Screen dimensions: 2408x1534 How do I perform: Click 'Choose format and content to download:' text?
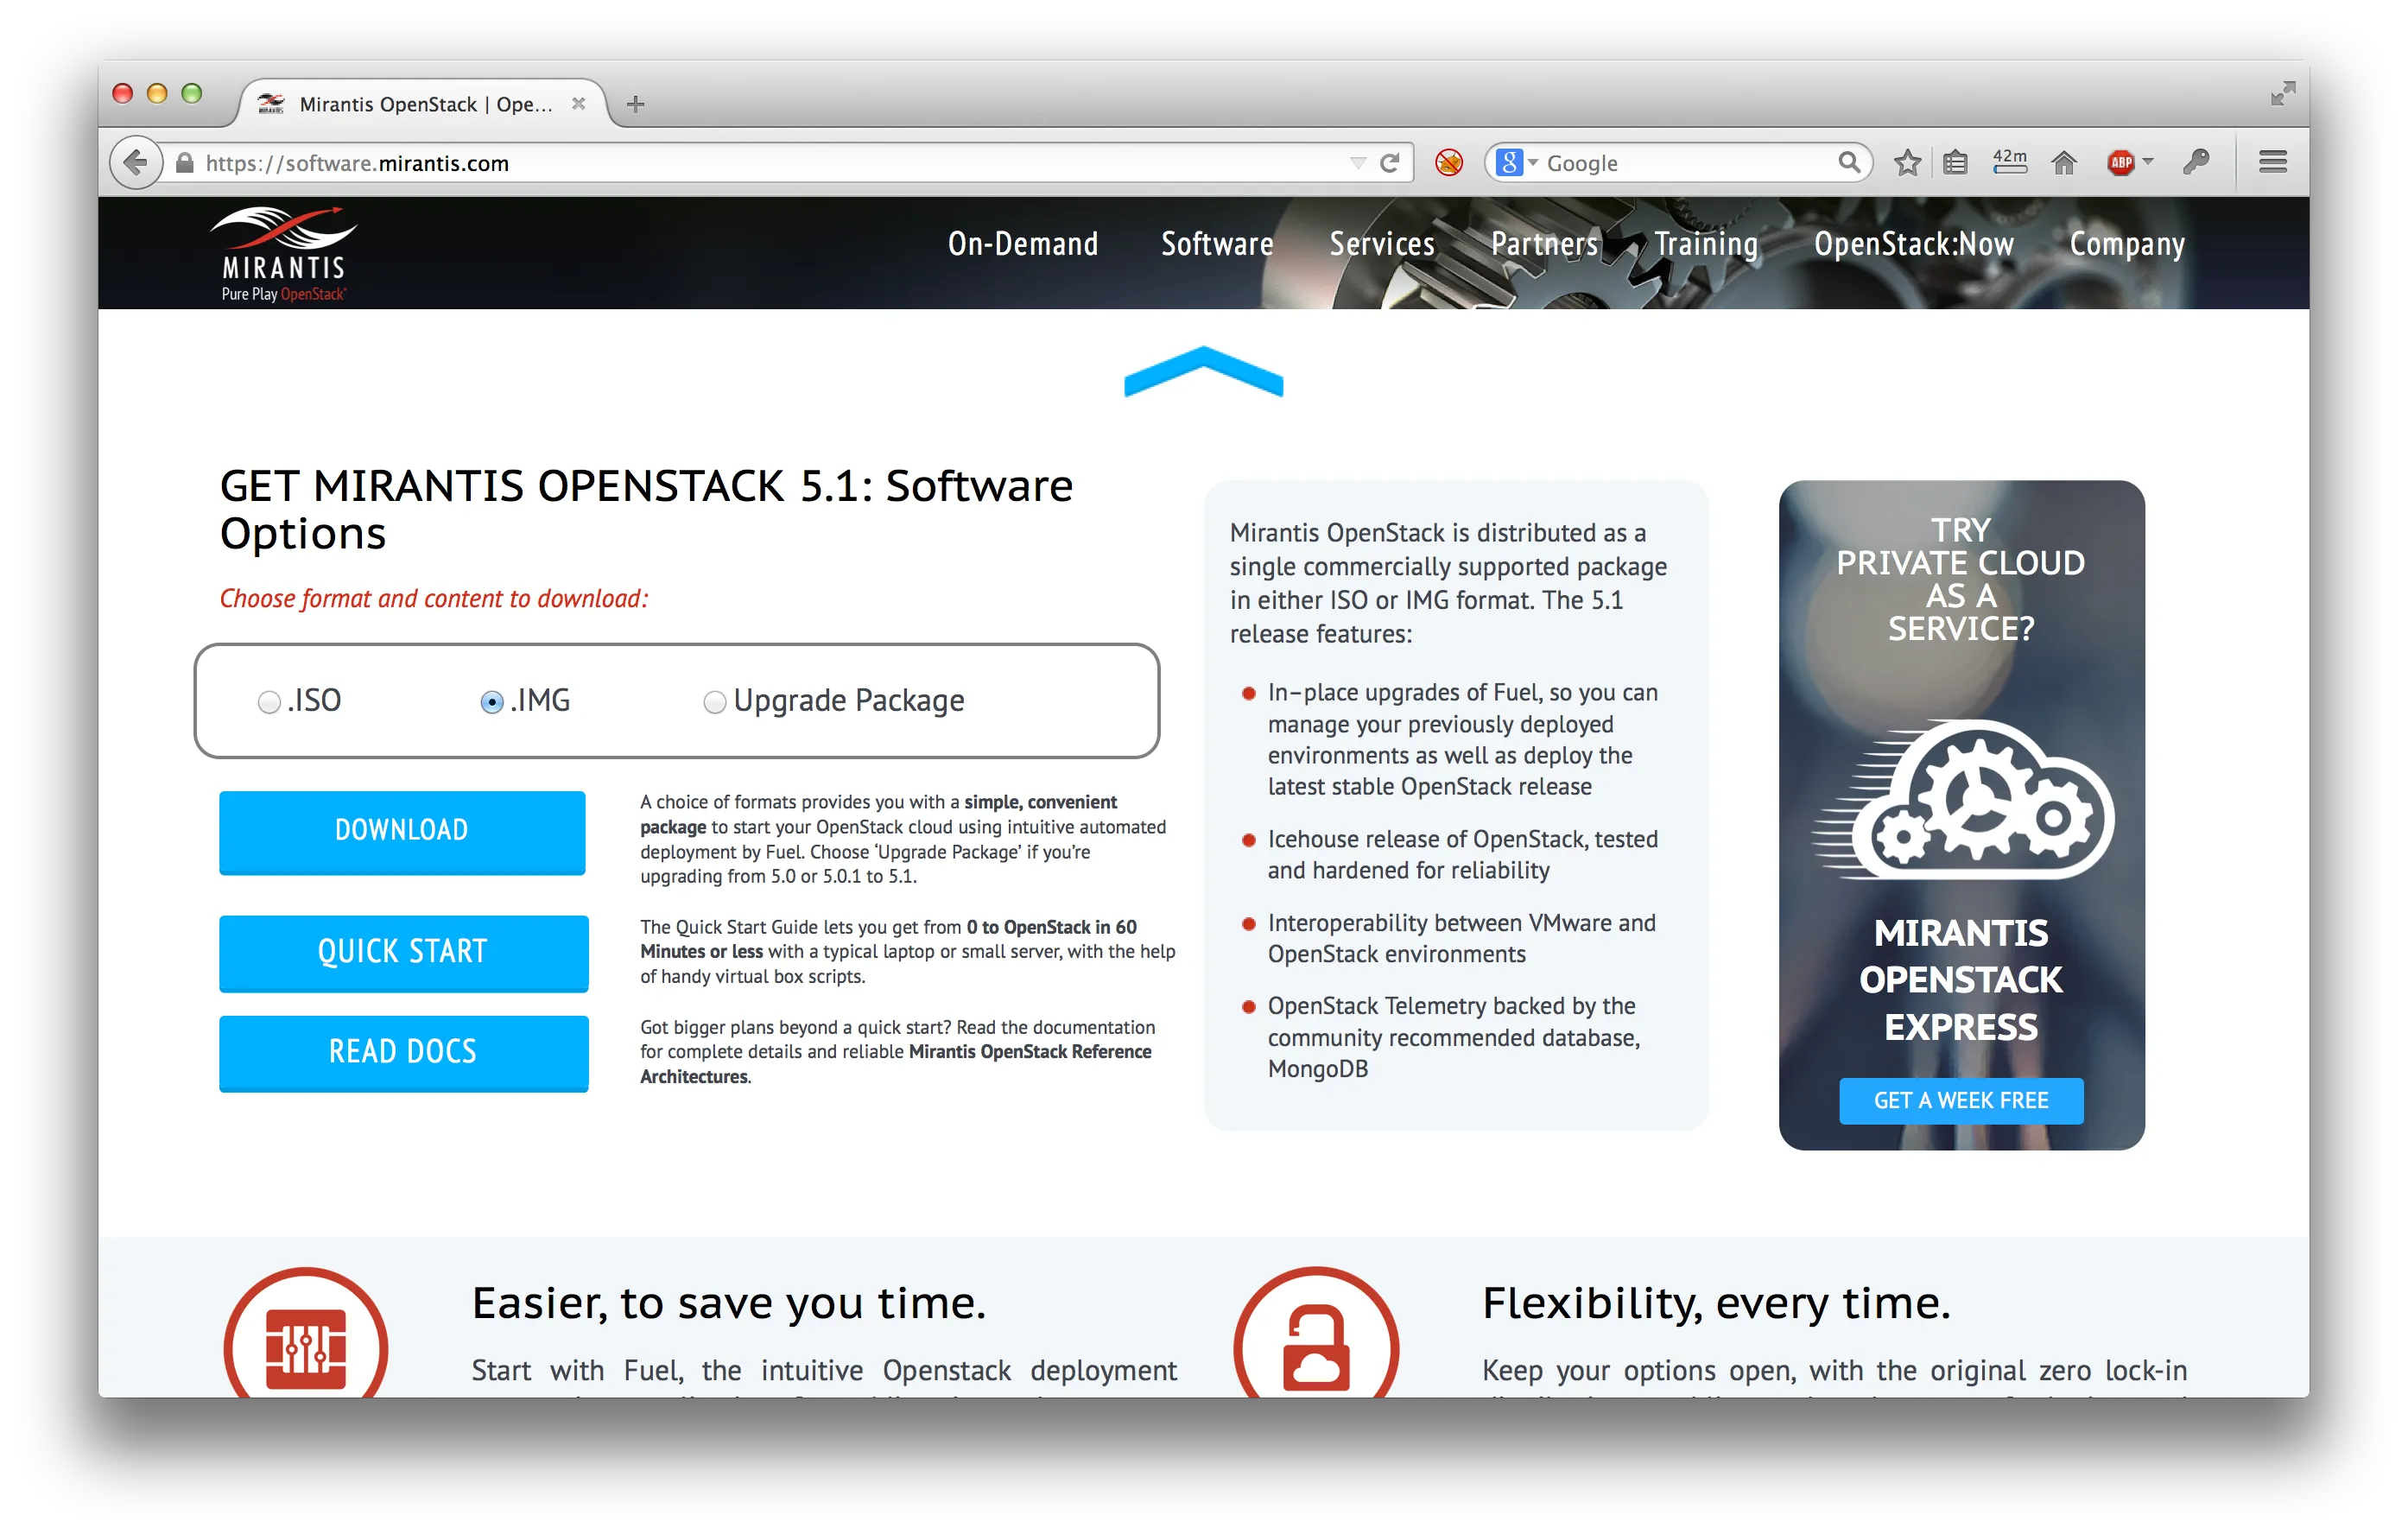pos(434,598)
